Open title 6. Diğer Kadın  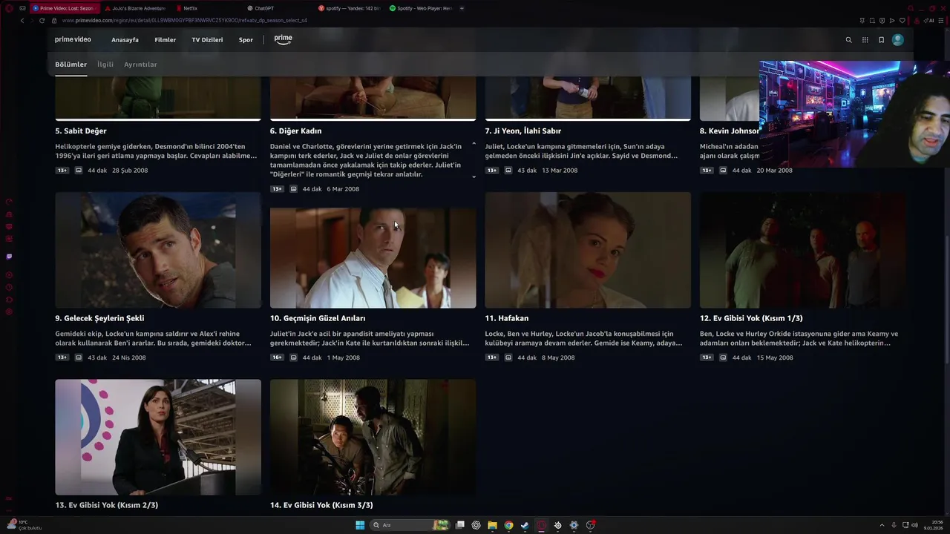295,131
